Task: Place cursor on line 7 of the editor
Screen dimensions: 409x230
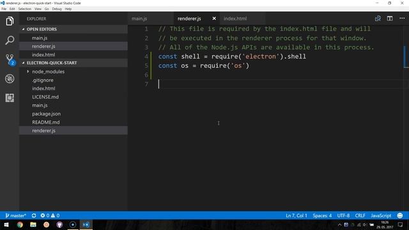Action: tap(281, 84)
